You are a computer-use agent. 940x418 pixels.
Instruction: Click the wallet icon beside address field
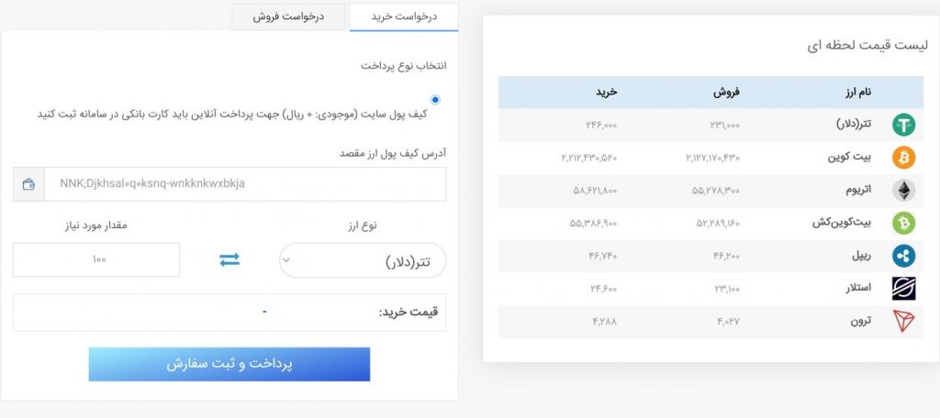point(28,184)
